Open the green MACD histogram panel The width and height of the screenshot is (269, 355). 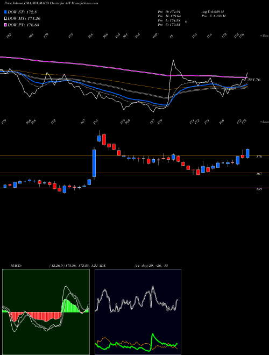click(x=46, y=312)
